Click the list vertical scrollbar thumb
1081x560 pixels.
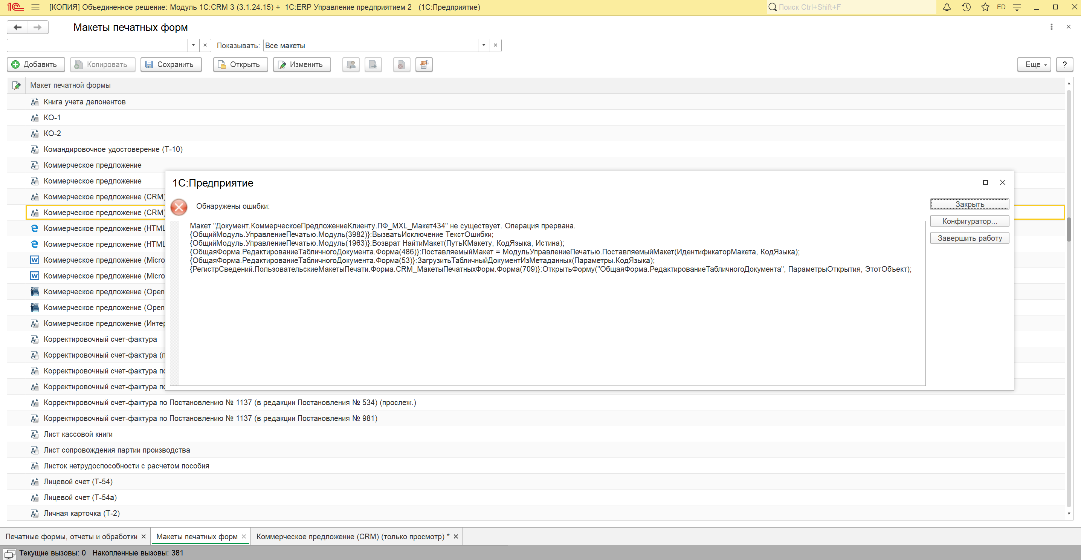pyautogui.click(x=1069, y=230)
